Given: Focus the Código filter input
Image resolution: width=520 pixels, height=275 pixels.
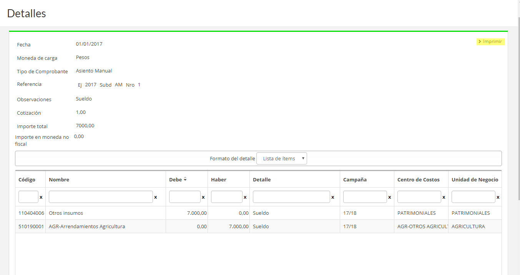Looking at the screenshot, I should (x=28, y=197).
